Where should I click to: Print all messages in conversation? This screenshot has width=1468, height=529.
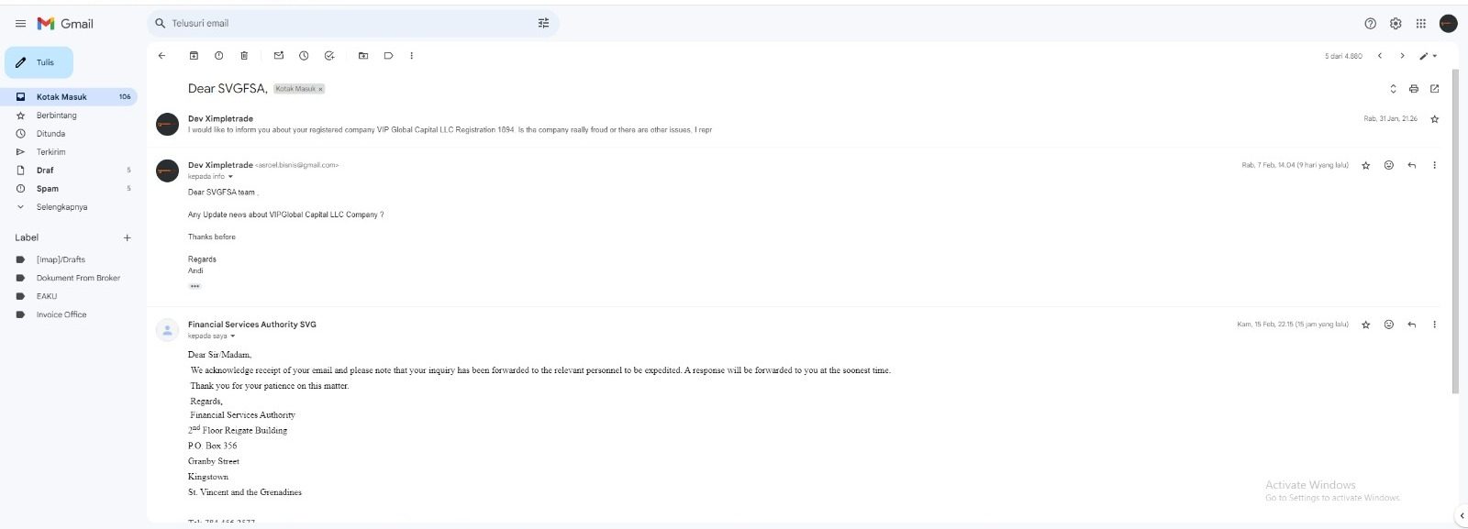(x=1414, y=89)
